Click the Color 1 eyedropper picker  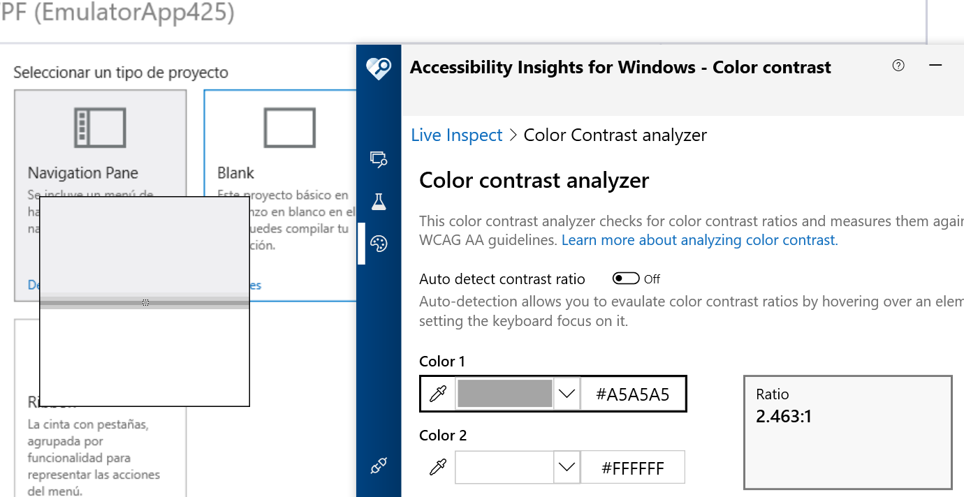[x=437, y=393]
